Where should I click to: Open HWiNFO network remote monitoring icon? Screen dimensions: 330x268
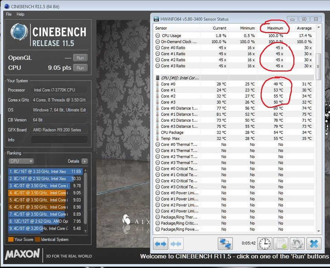225,243
